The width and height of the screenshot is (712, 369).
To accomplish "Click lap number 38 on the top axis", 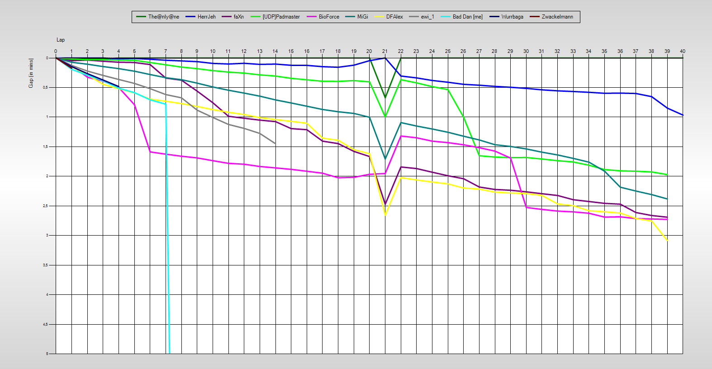I will pyautogui.click(x=651, y=51).
